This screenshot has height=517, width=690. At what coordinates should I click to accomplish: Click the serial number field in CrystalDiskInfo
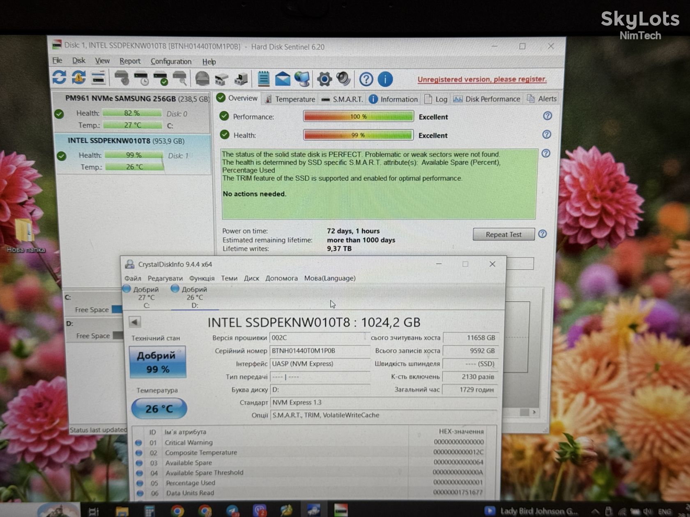pyautogui.click(x=319, y=351)
